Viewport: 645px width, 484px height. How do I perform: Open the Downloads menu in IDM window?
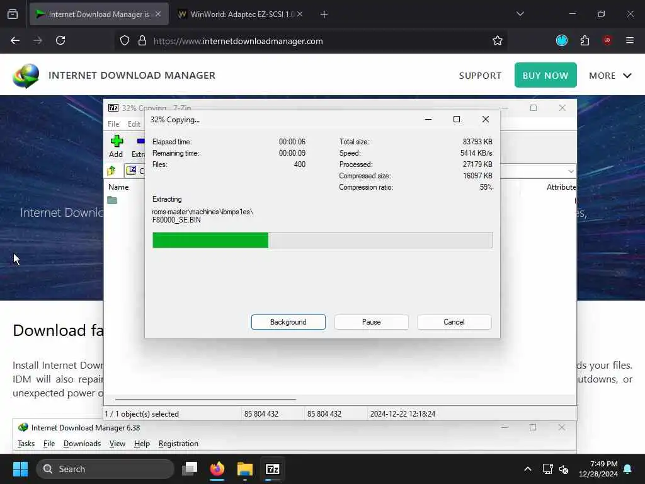pyautogui.click(x=82, y=444)
